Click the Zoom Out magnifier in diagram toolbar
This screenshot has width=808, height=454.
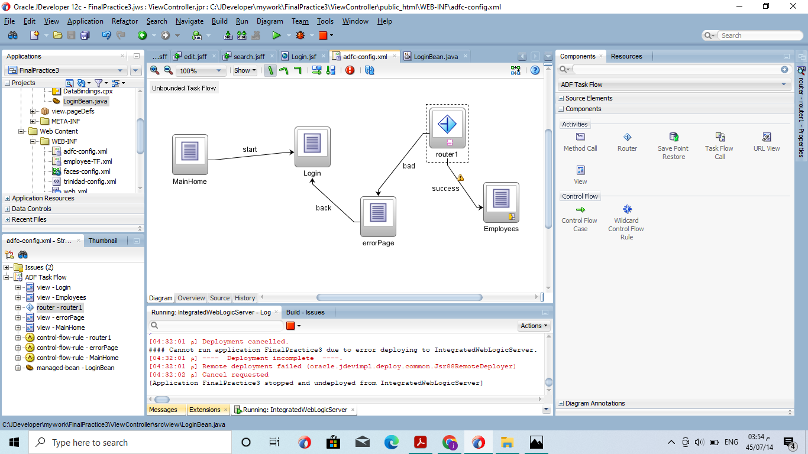point(168,70)
